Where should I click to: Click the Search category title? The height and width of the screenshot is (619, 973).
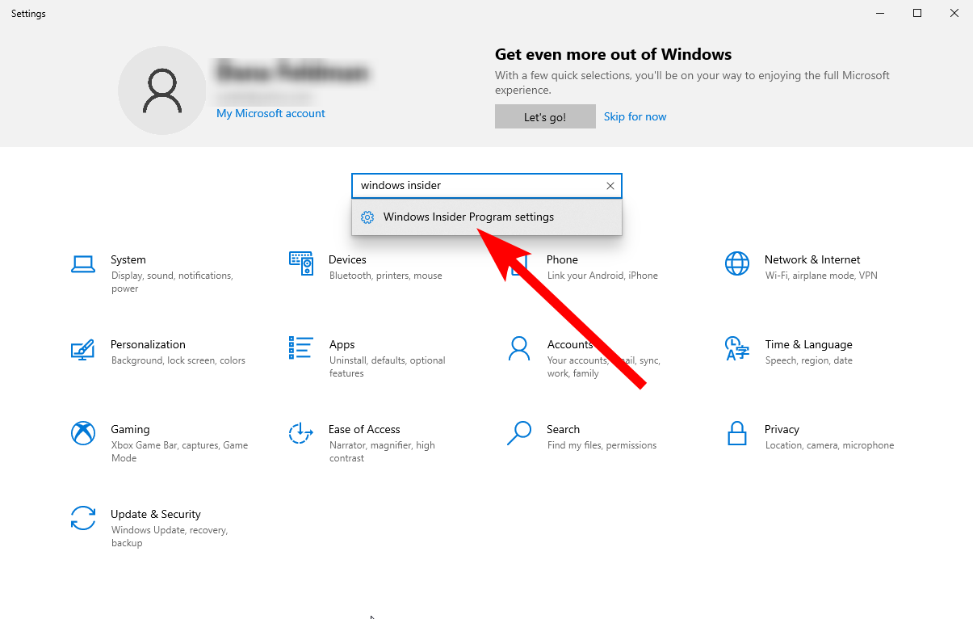[x=563, y=429]
